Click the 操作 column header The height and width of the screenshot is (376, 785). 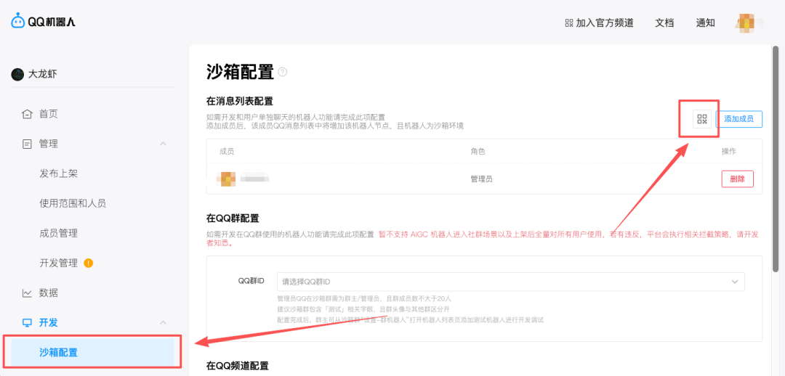pos(729,151)
